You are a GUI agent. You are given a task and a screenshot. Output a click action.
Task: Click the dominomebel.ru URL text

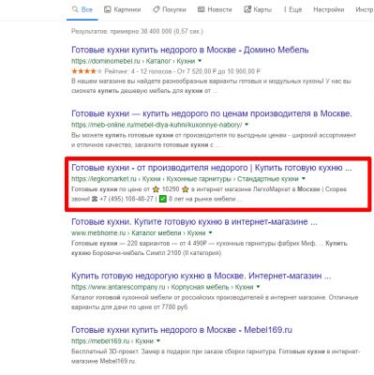(106, 61)
